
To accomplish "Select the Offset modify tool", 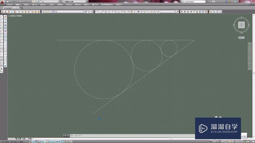I will coord(5,25).
